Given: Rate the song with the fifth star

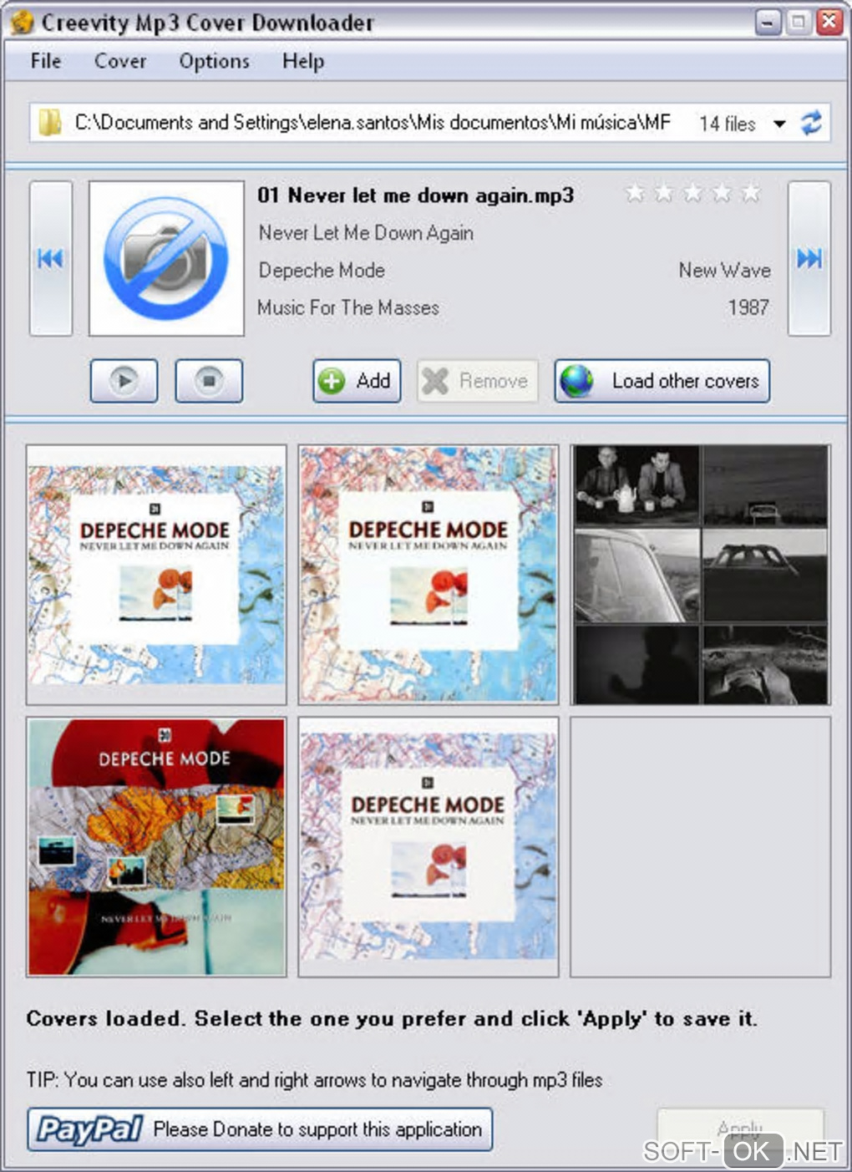Looking at the screenshot, I should [750, 193].
